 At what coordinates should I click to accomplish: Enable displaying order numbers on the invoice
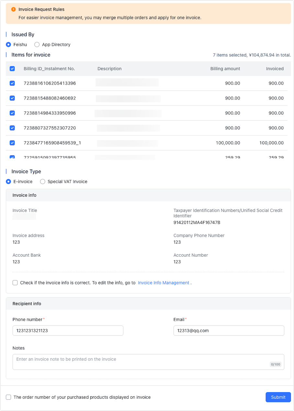click(x=8, y=397)
